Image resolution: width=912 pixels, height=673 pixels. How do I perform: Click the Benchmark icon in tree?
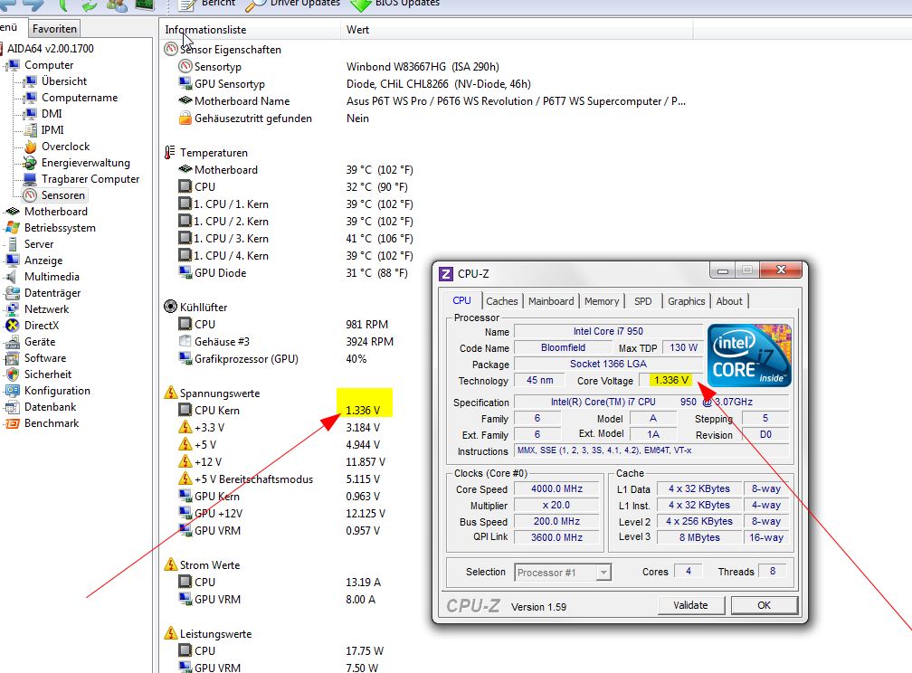point(13,423)
